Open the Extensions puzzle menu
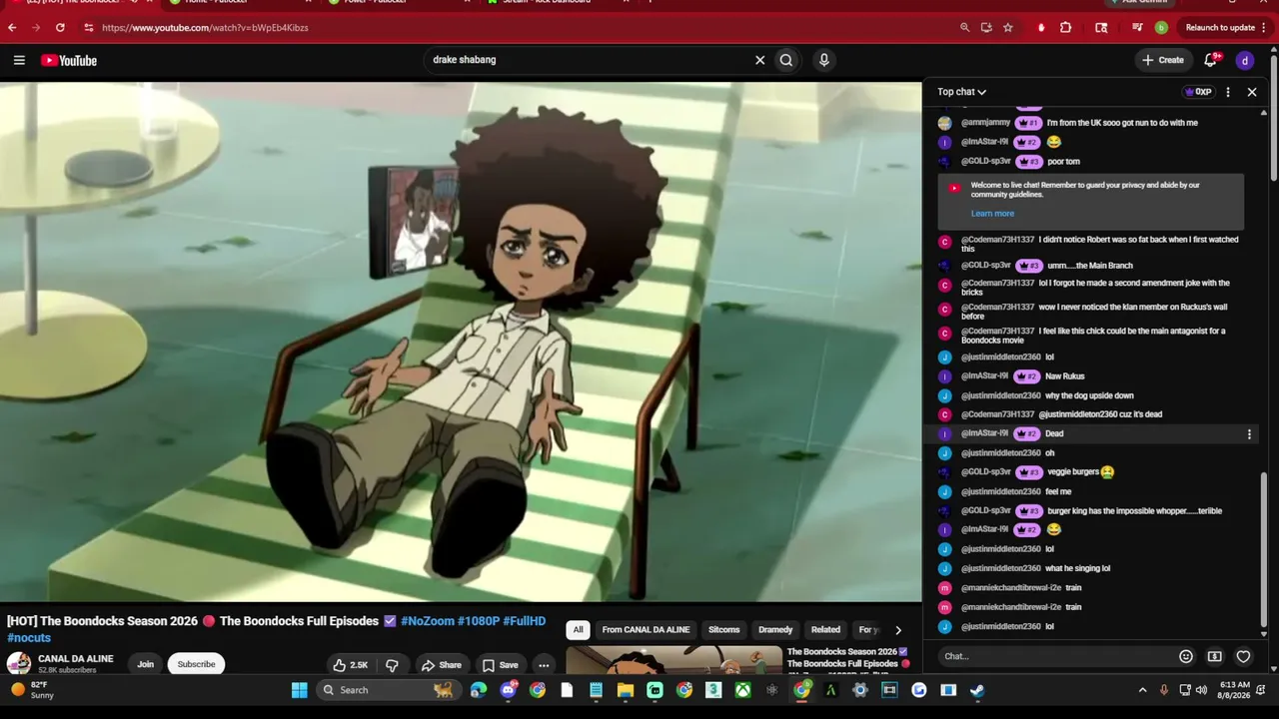 click(x=1066, y=28)
